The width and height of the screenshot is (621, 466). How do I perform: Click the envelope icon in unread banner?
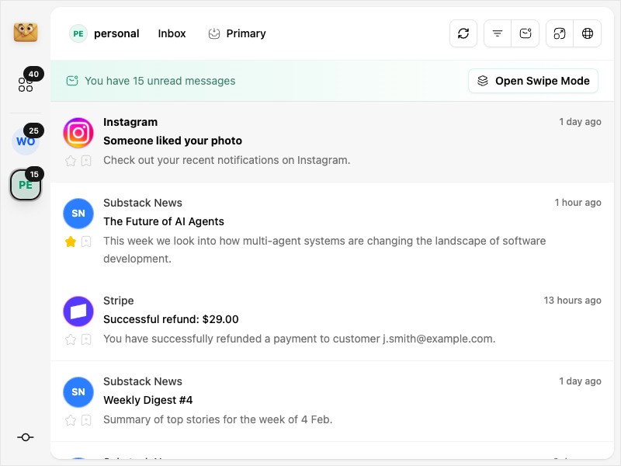(x=72, y=81)
